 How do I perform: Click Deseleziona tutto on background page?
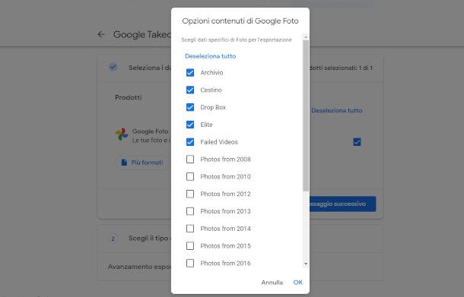pos(336,111)
